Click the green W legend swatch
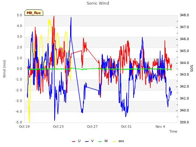The height and width of the screenshot is (147, 196). pyautogui.click(x=100, y=141)
